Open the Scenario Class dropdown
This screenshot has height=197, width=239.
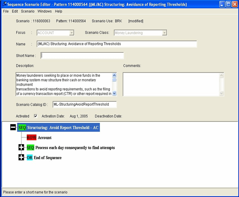tap(164, 33)
